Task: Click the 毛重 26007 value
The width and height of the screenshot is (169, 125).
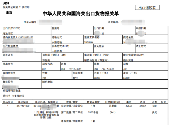Action: click(x=97, y=78)
